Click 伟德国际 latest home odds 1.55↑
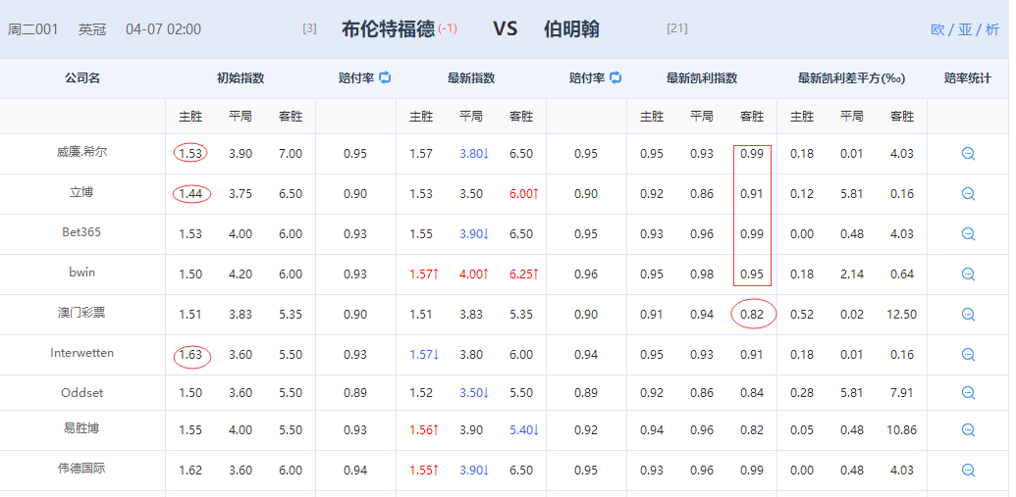 coord(424,470)
